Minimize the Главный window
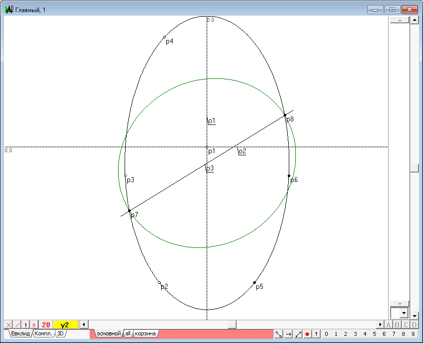Viewport: 423px width, 343px height. 375,10
